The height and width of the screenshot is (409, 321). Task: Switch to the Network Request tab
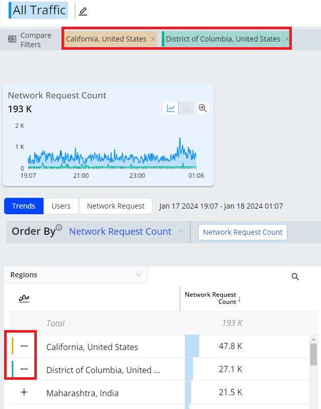[115, 206]
